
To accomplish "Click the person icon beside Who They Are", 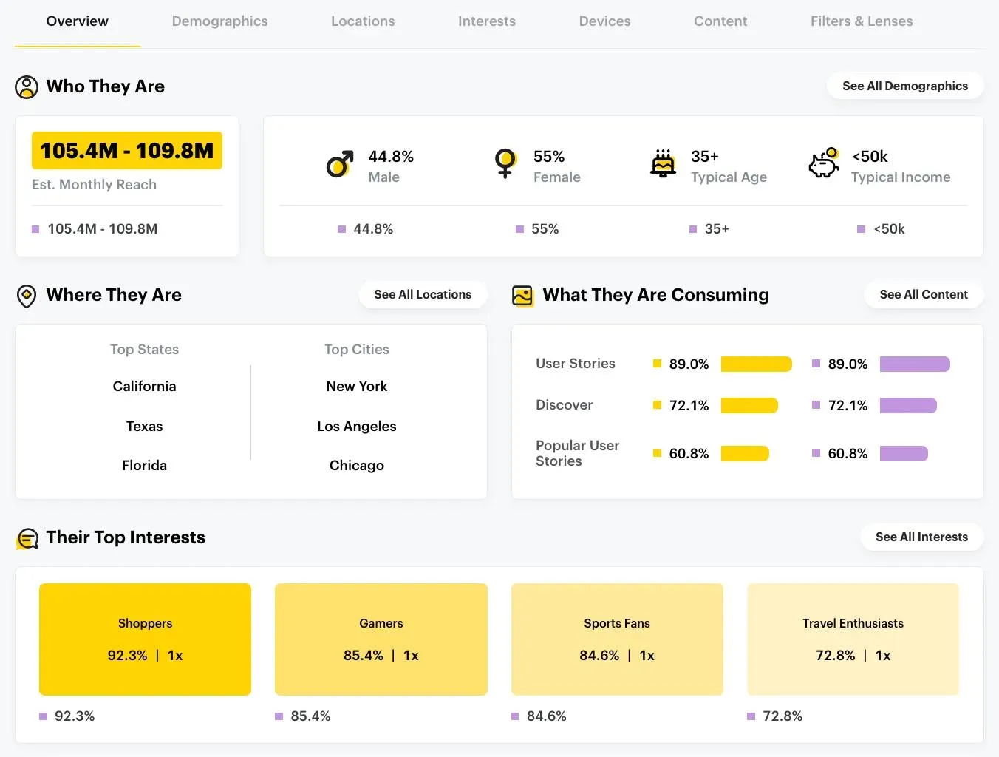I will (x=27, y=87).
